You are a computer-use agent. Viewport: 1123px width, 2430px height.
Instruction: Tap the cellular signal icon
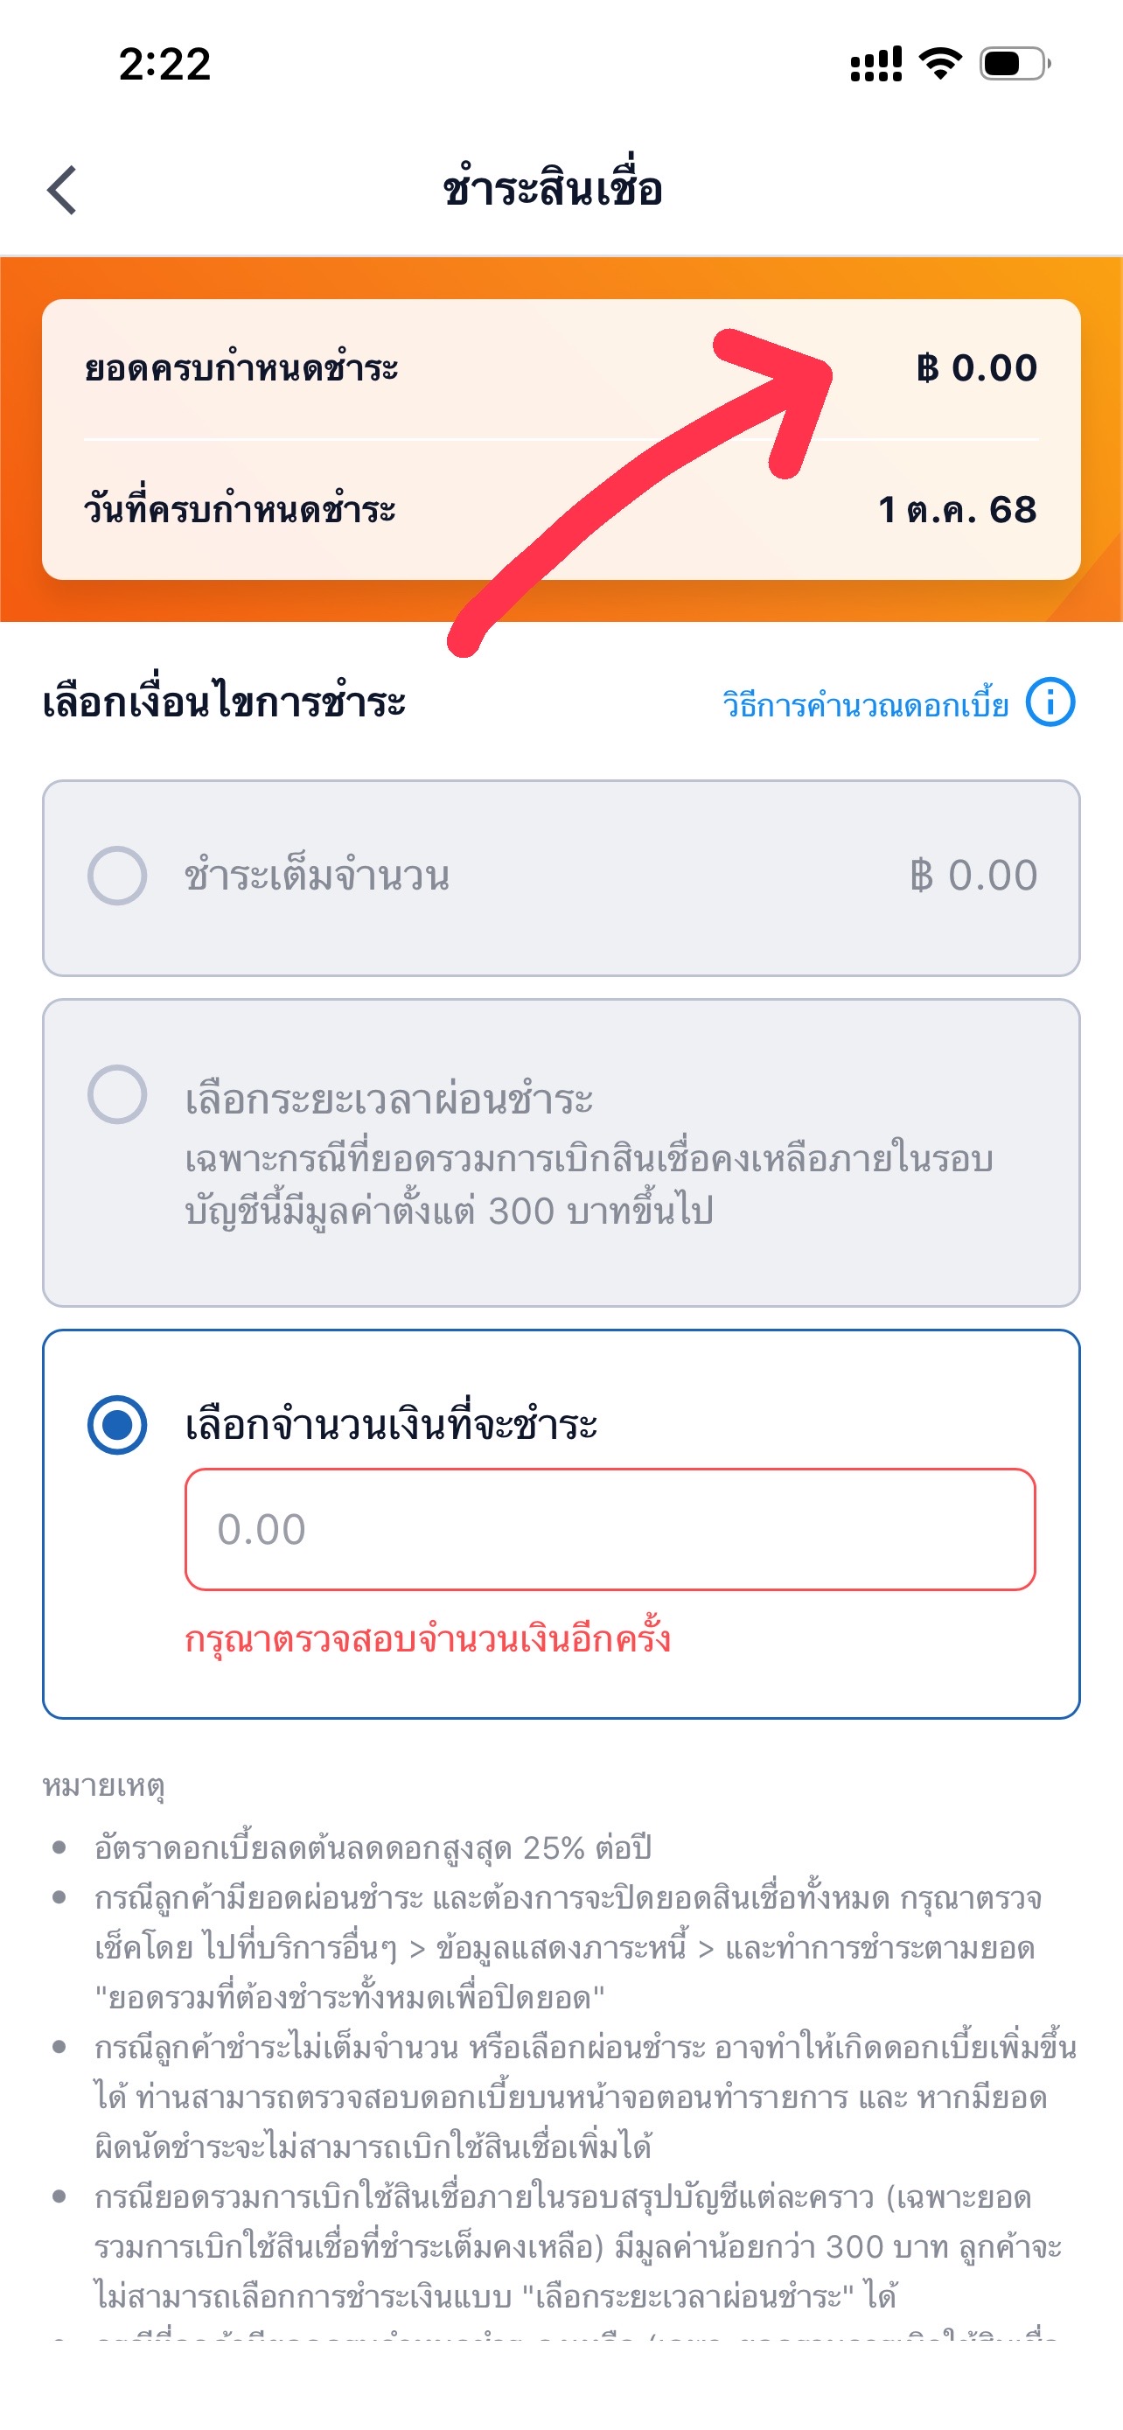pyautogui.click(x=875, y=63)
